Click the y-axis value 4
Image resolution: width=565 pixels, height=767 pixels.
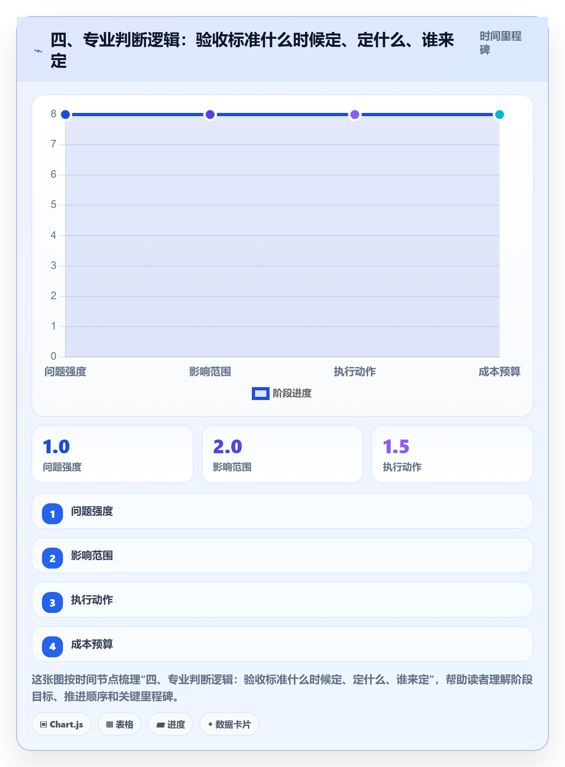[53, 236]
